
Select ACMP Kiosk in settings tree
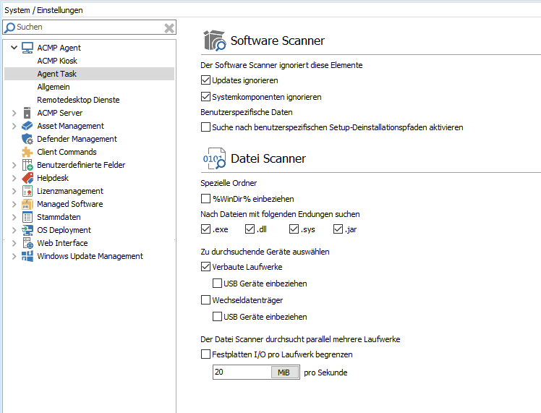click(57, 61)
